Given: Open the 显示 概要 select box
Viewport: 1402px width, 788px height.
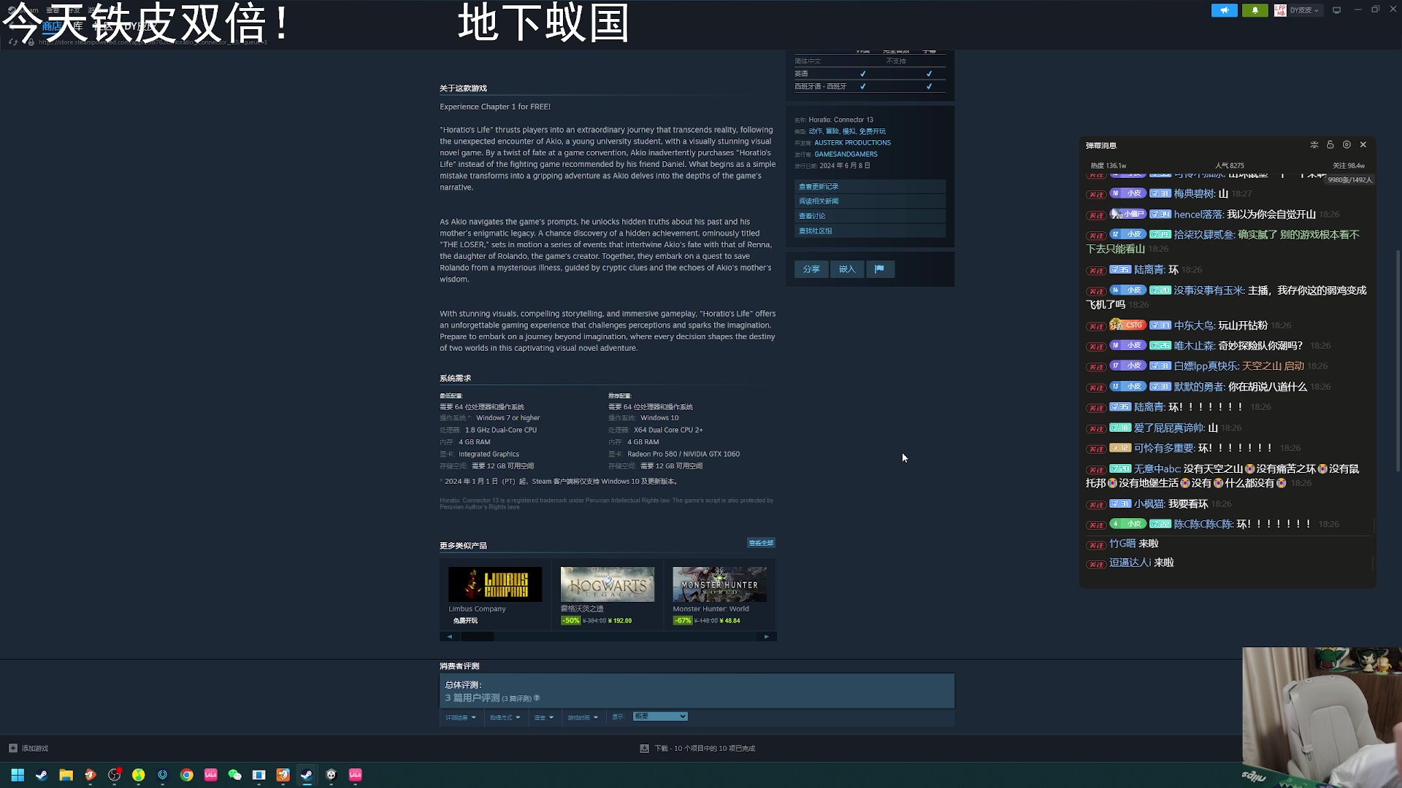Looking at the screenshot, I should (x=660, y=716).
